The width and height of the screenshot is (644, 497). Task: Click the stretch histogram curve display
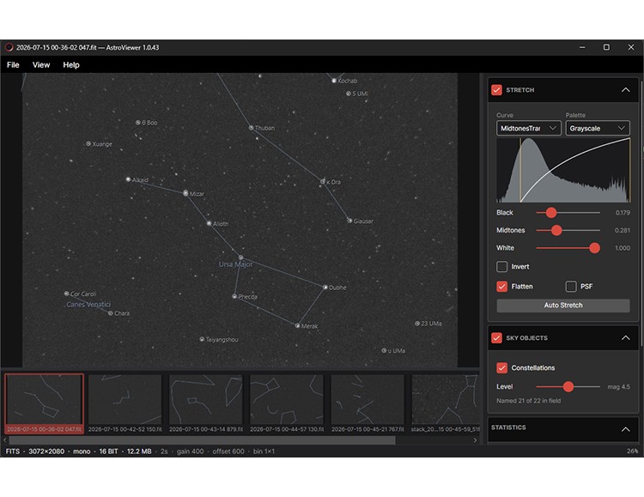[x=563, y=170]
